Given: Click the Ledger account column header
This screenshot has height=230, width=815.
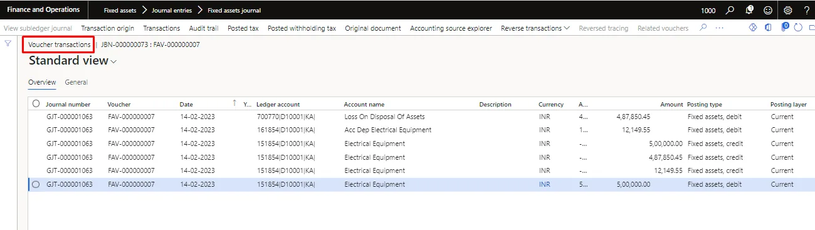Looking at the screenshot, I should [x=278, y=104].
